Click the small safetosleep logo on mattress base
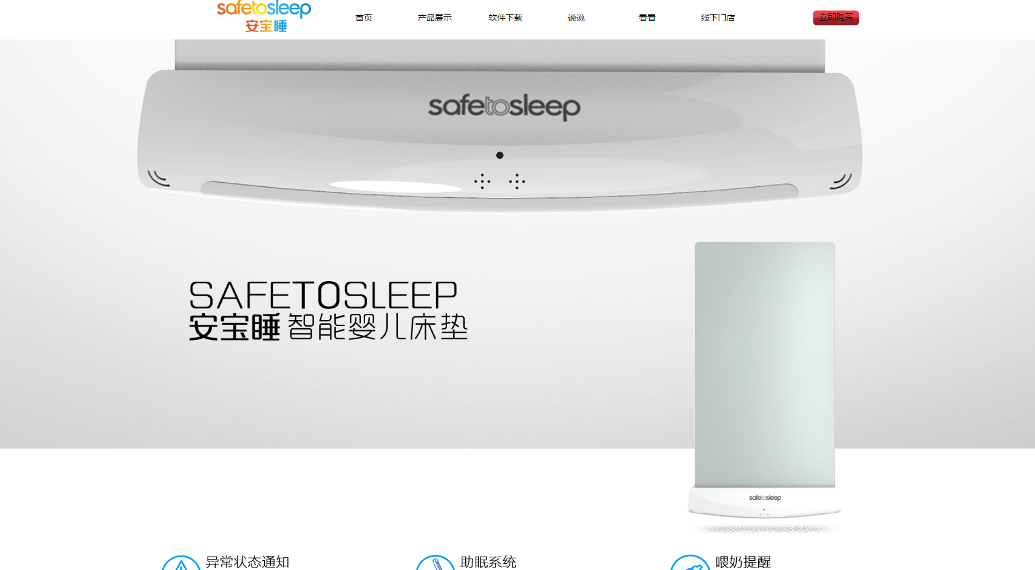The image size is (1035, 570). [765, 498]
